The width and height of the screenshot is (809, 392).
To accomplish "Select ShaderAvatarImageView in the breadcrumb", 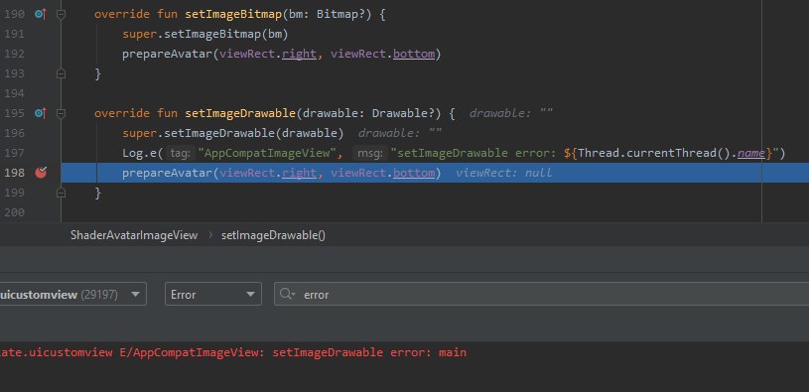I will click(134, 235).
